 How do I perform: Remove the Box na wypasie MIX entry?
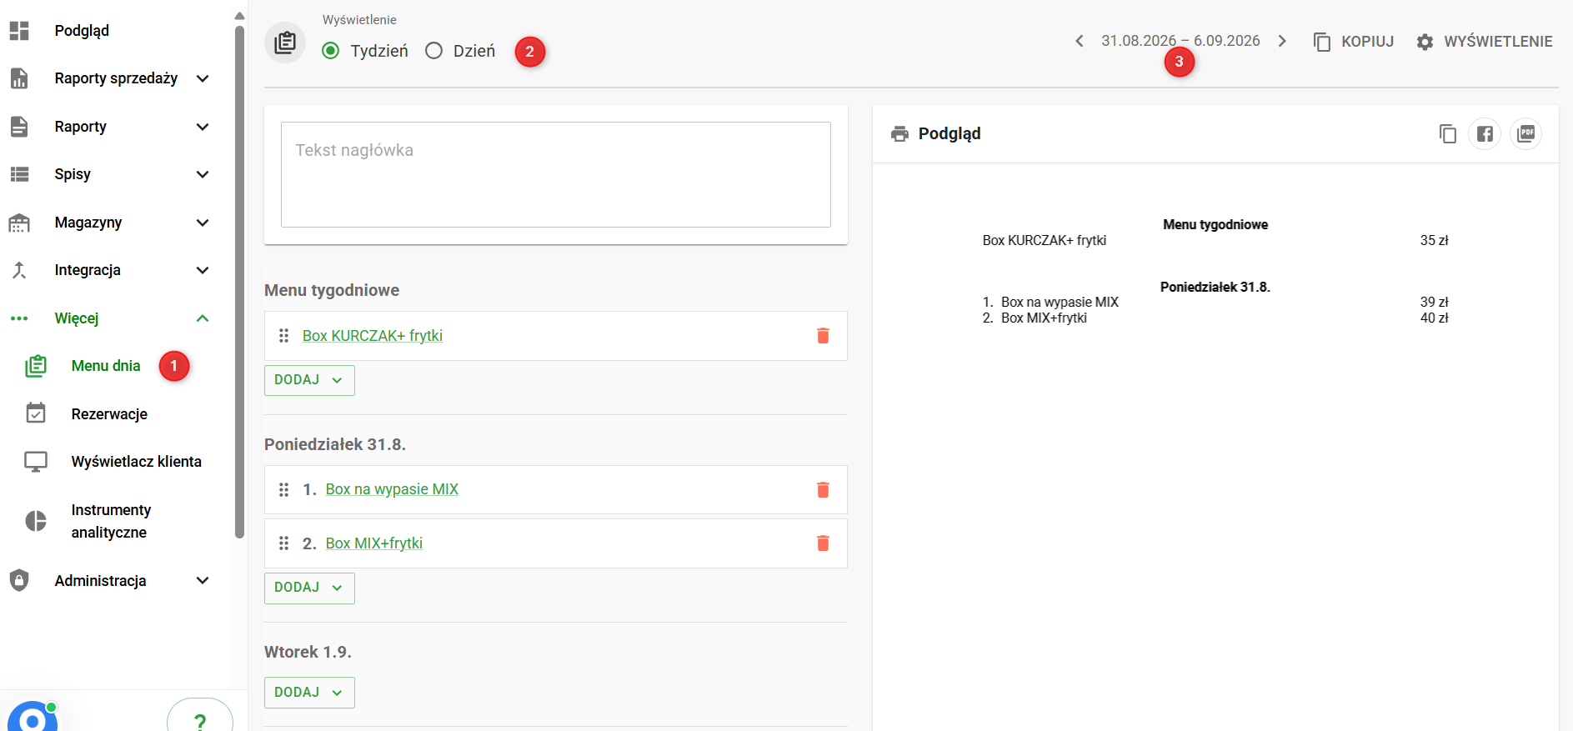tap(823, 489)
